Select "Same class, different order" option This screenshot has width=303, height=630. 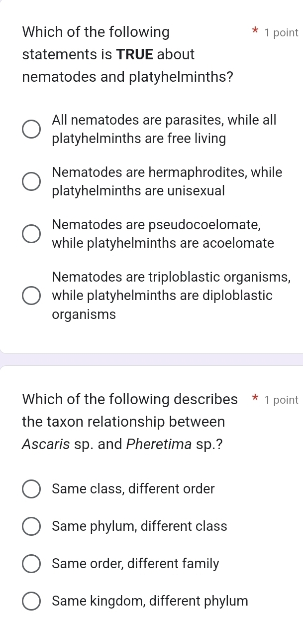pos(31,489)
